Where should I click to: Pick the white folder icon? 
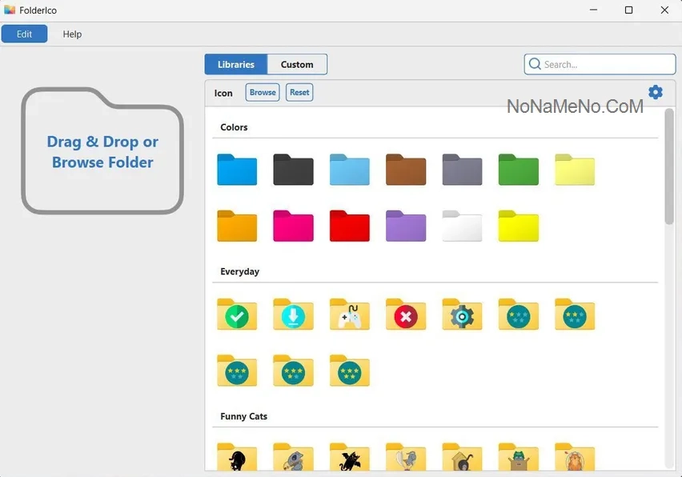pyautogui.click(x=462, y=226)
